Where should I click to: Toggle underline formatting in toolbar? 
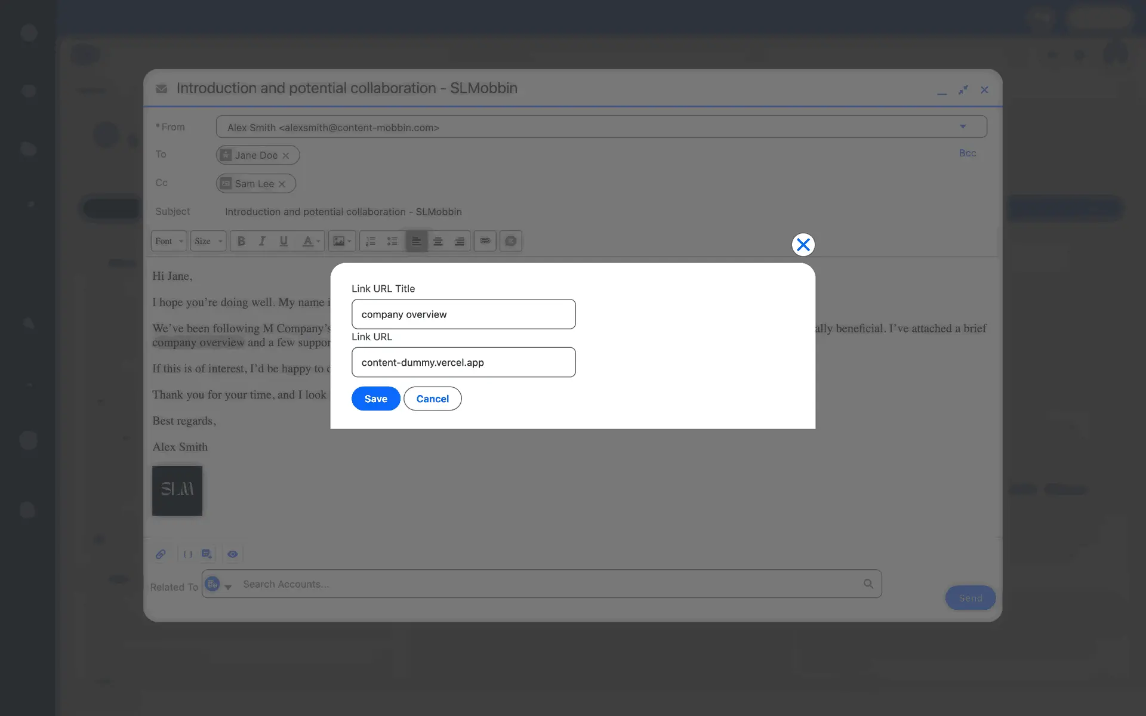coord(284,241)
